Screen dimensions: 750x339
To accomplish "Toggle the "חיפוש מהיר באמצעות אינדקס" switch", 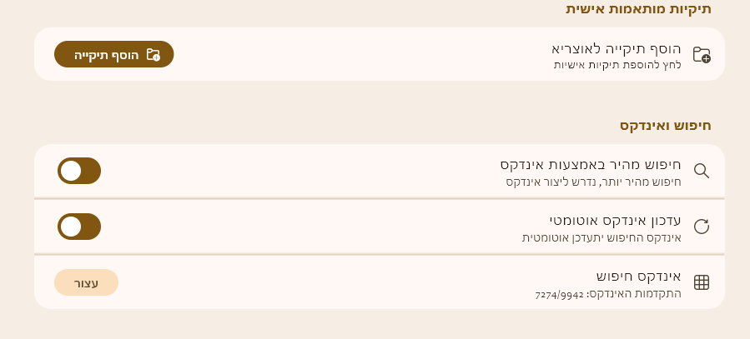I will (79, 171).
